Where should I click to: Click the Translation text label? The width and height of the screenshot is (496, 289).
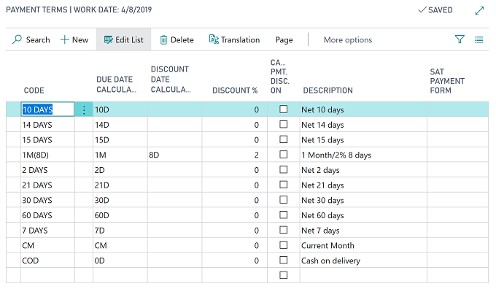240,40
